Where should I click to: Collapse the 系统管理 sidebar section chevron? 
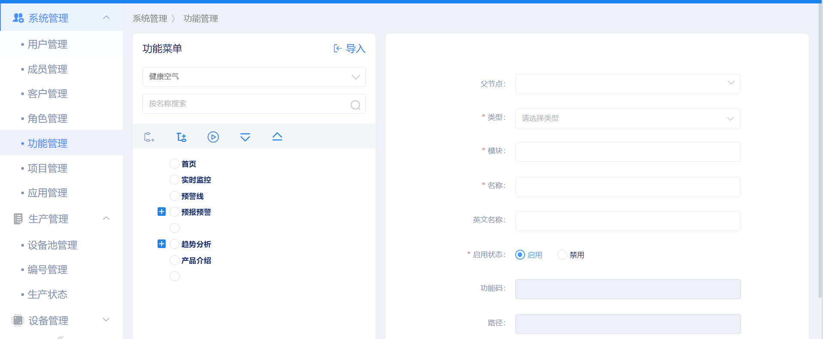tap(106, 18)
